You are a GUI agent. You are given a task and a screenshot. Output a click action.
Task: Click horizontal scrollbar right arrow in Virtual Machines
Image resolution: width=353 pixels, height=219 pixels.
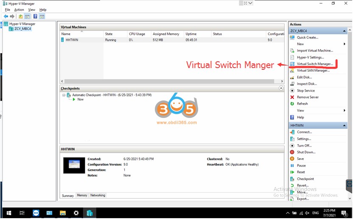[282, 81]
